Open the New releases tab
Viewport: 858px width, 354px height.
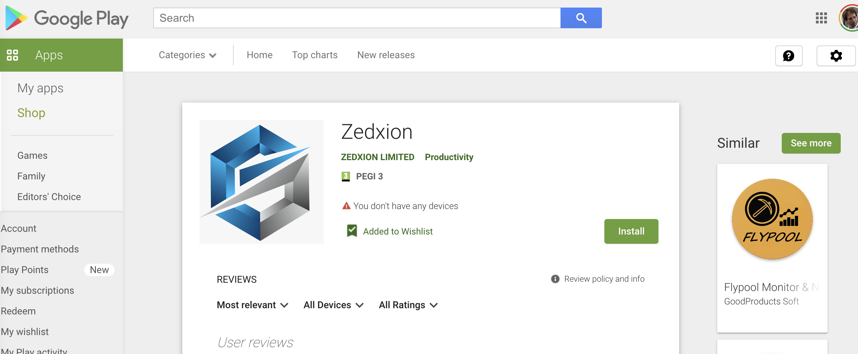pos(386,55)
